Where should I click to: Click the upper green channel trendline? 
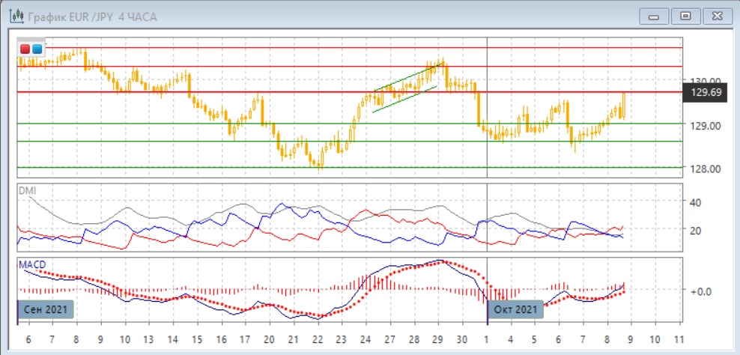(404, 78)
